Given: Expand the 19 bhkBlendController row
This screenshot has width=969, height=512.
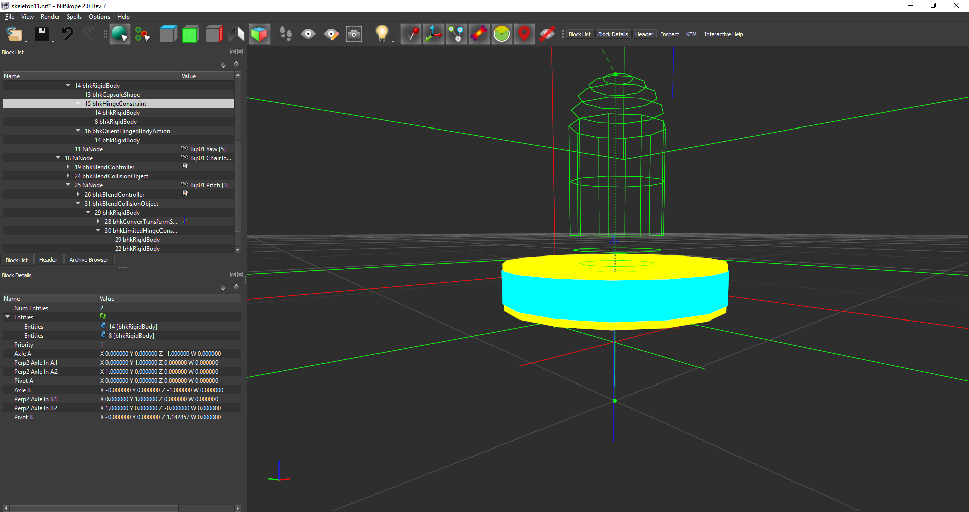Looking at the screenshot, I should 68,167.
